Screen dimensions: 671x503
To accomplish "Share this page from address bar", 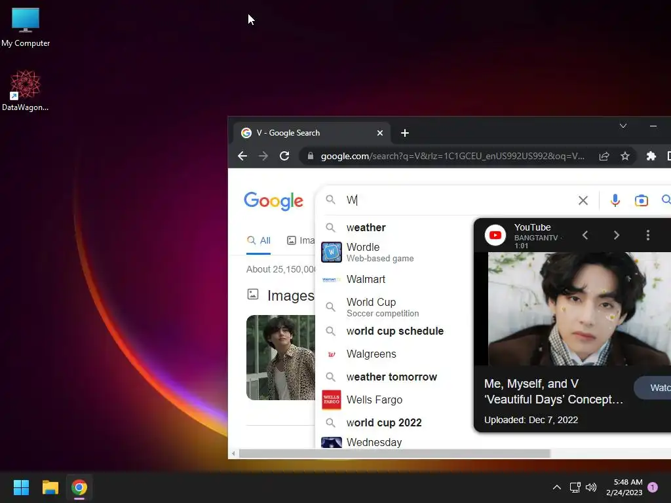I will pyautogui.click(x=604, y=156).
